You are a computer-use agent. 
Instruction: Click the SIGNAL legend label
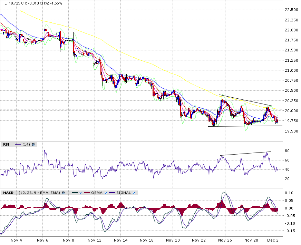click(124, 193)
